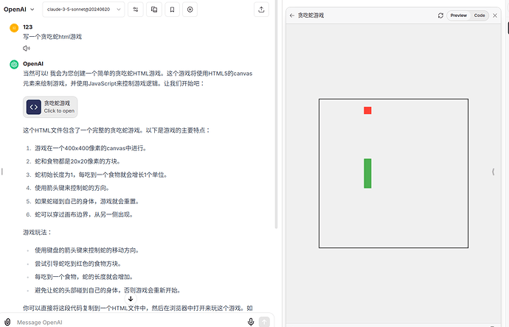Open the parameters settings sliders icon
This screenshot has height=327, width=509.
tap(136, 10)
